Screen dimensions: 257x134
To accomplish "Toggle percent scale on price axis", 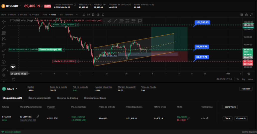I will [x=238, y=79].
